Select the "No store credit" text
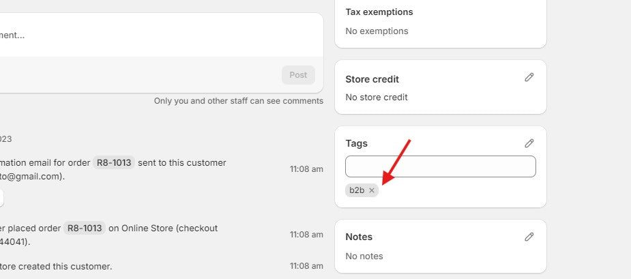The width and height of the screenshot is (631, 279). 377,98
